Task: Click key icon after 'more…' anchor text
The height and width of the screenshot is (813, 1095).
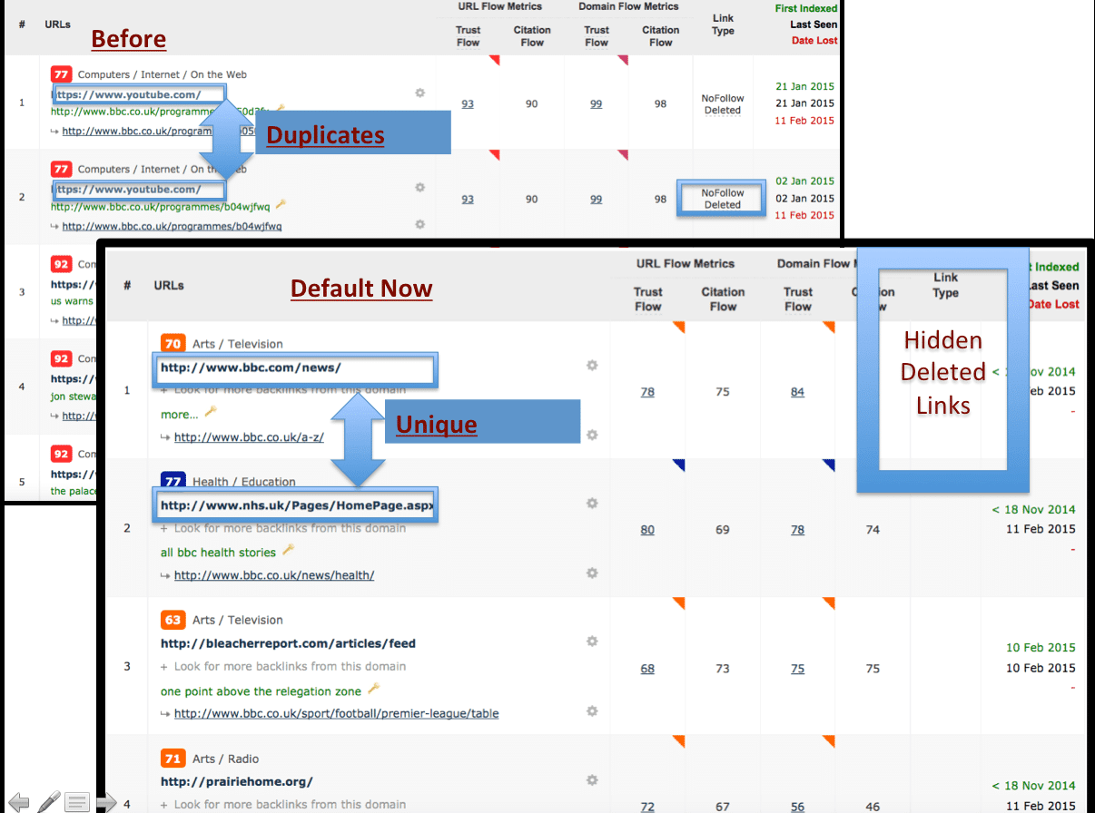Action: [x=210, y=412]
